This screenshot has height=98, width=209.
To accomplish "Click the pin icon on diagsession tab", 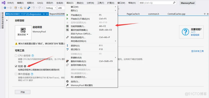I will click(x=44, y=14).
